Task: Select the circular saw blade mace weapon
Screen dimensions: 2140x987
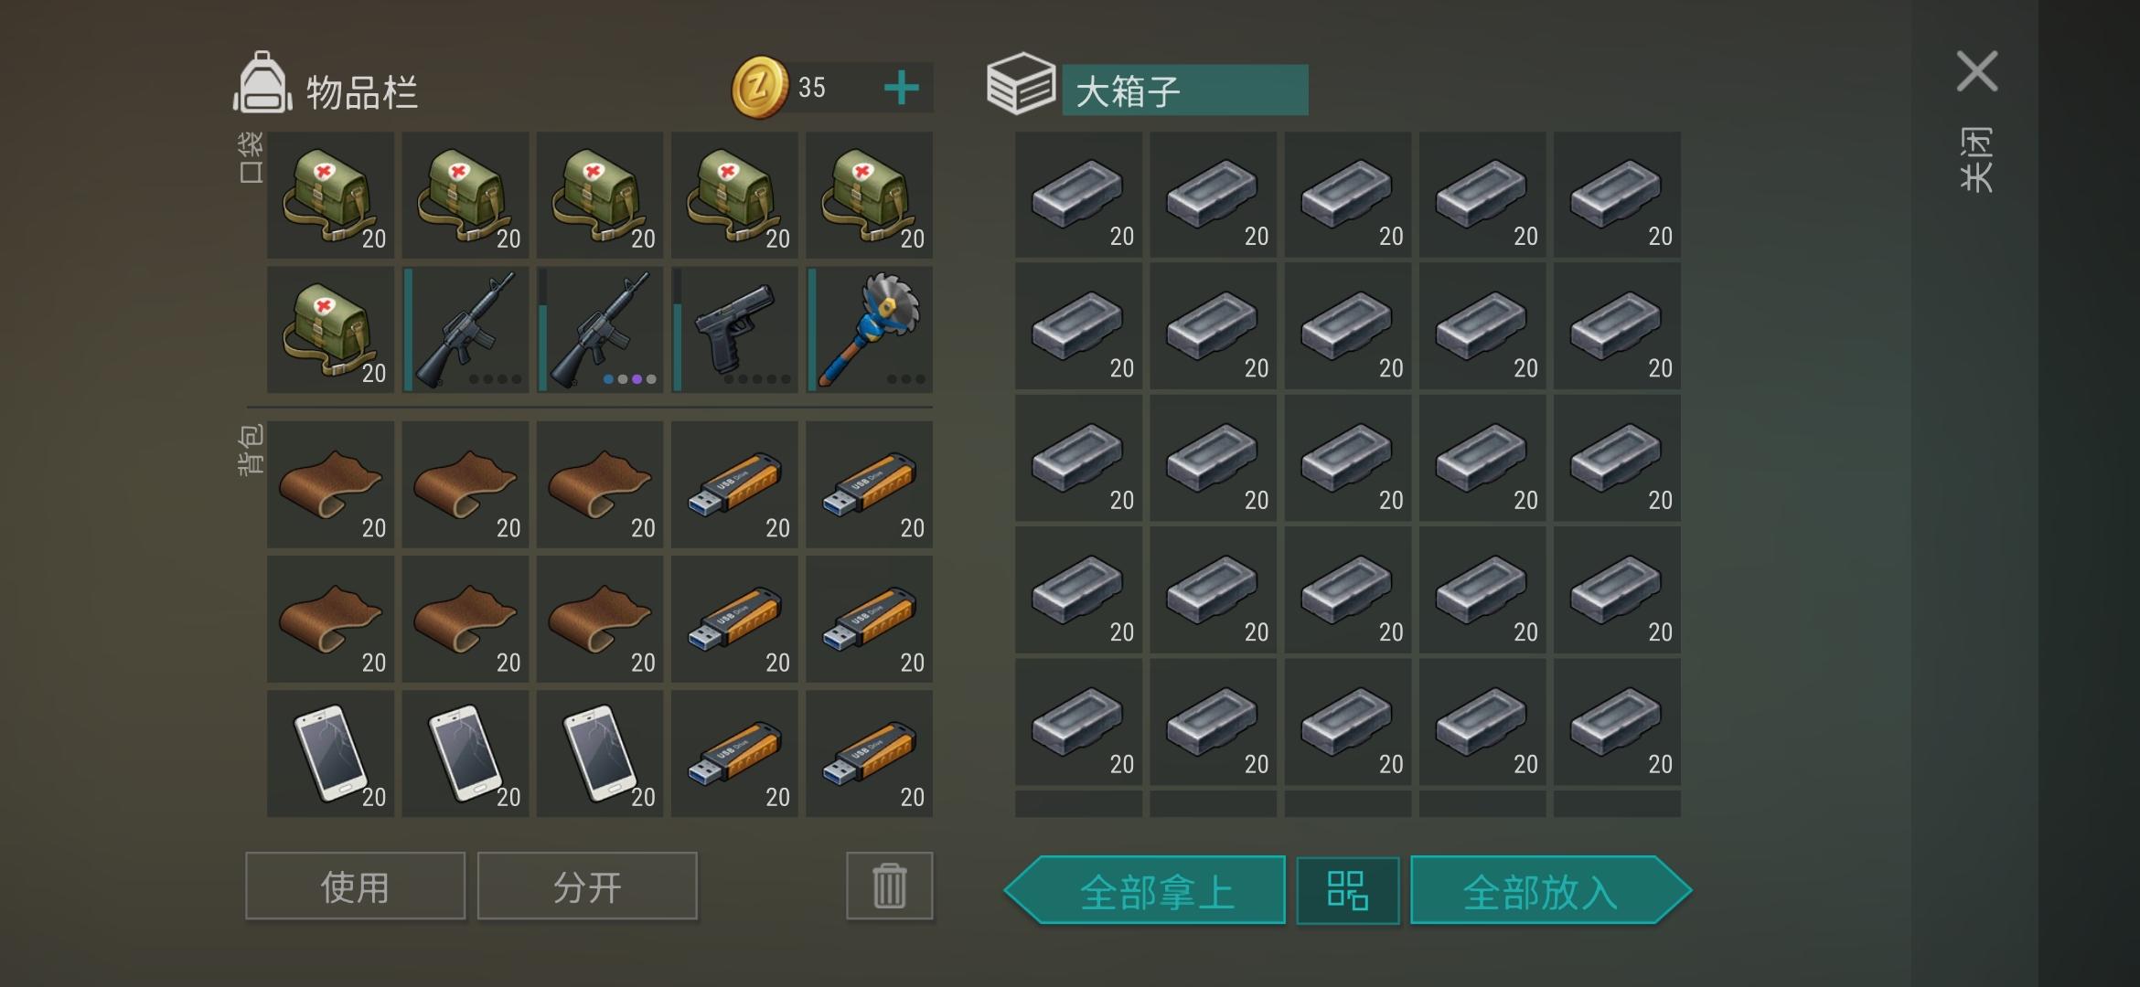Action: 870,329
